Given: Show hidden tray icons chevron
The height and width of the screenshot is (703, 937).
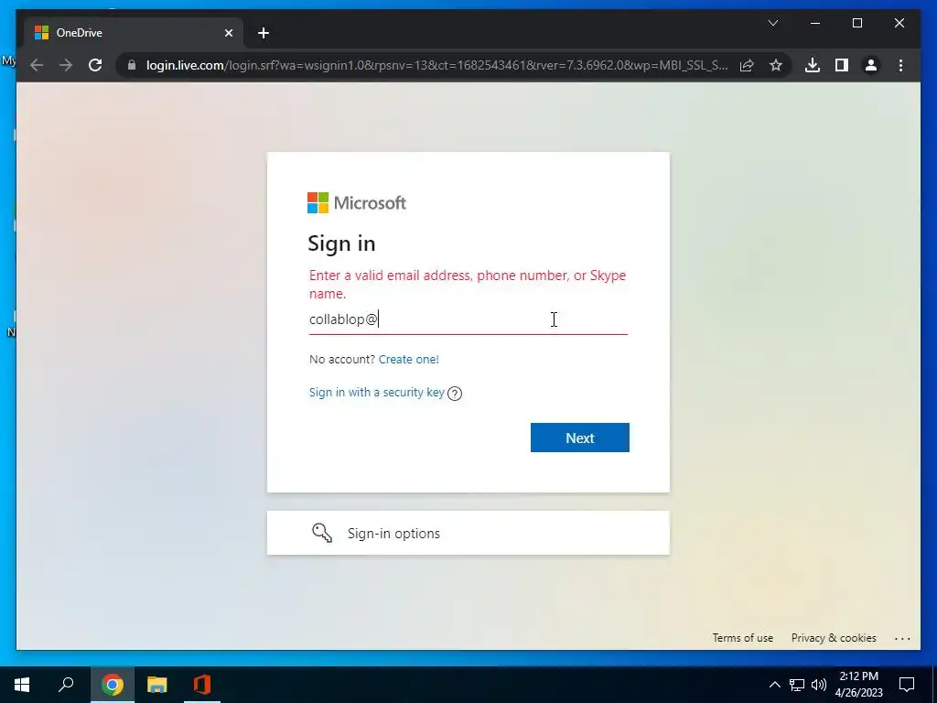Looking at the screenshot, I should [774, 685].
